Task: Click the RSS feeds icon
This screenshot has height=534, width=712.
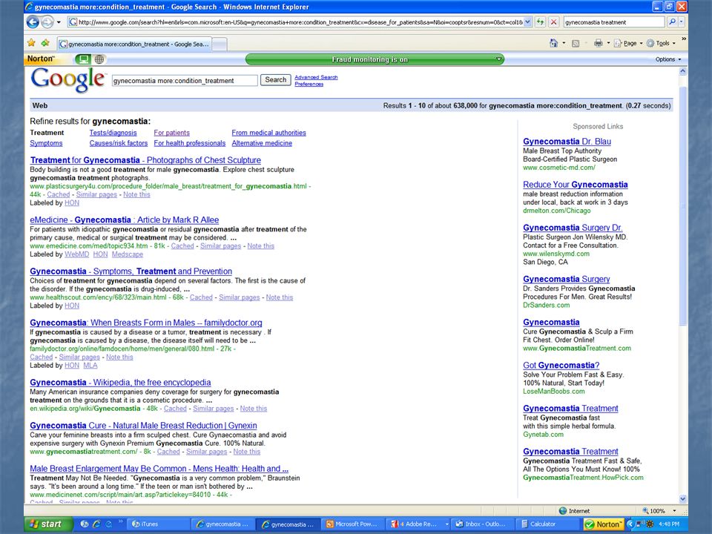Action: click(x=576, y=44)
